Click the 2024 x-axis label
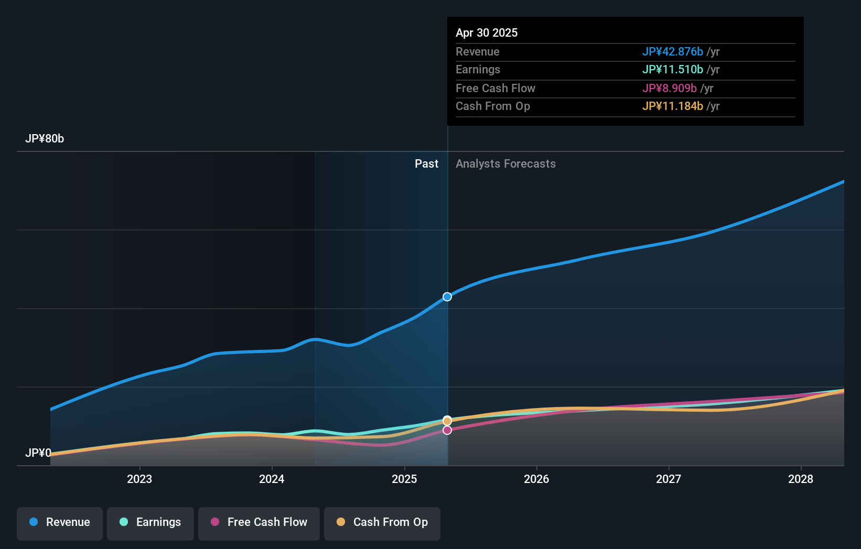Image resolution: width=861 pixels, height=549 pixels. click(x=272, y=479)
